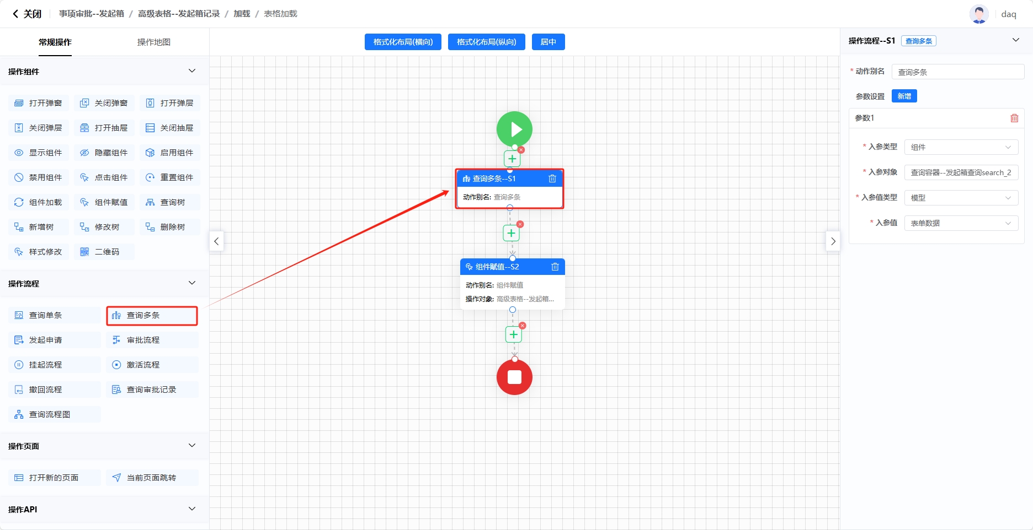The image size is (1033, 530).
Task: Click the 新增 parameter button
Action: coord(904,96)
